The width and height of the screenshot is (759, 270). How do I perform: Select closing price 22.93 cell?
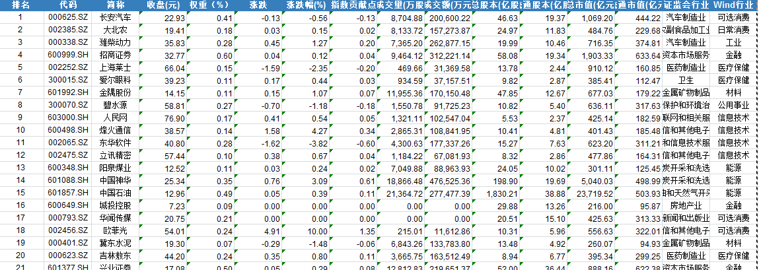pyautogui.click(x=163, y=18)
